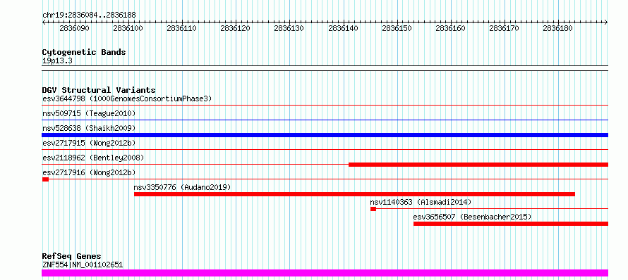
Task: Click the small red nsv1140363 block
Action: pos(373,209)
